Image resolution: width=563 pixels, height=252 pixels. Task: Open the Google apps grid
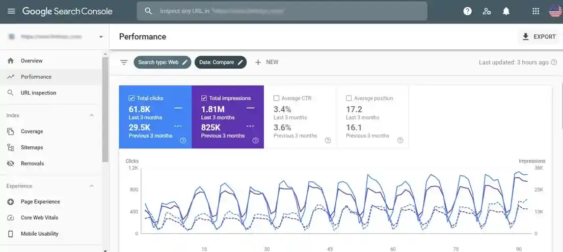535,11
